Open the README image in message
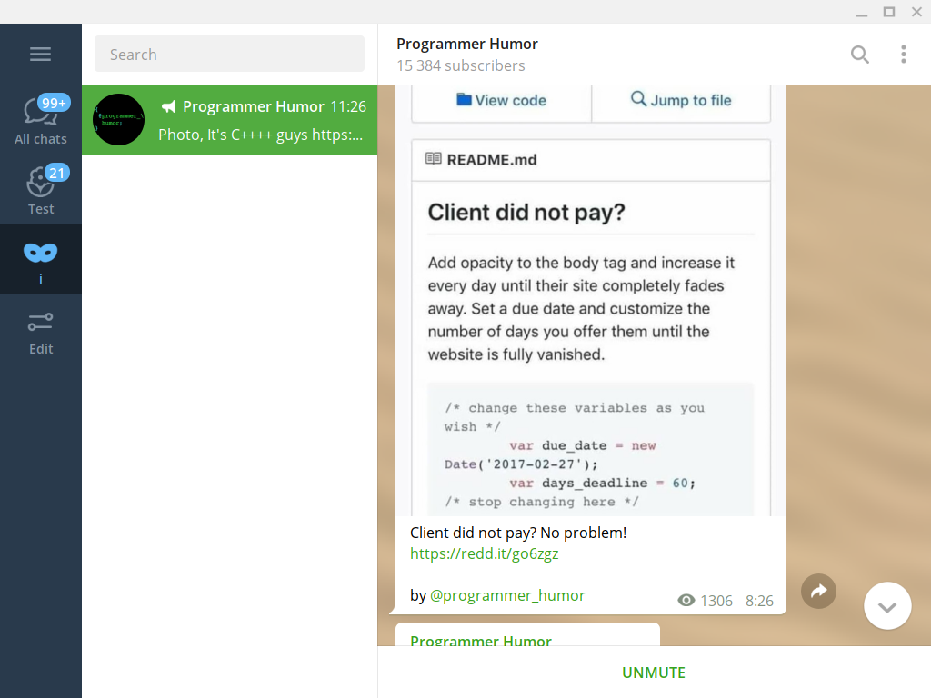The width and height of the screenshot is (931, 698). click(591, 300)
